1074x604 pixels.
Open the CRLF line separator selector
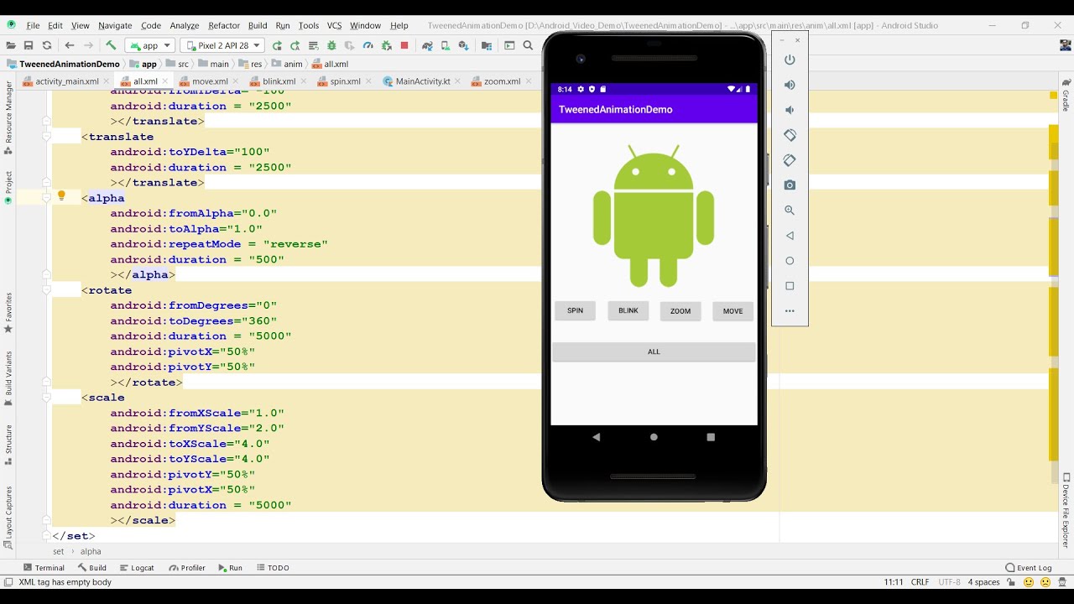(920, 582)
